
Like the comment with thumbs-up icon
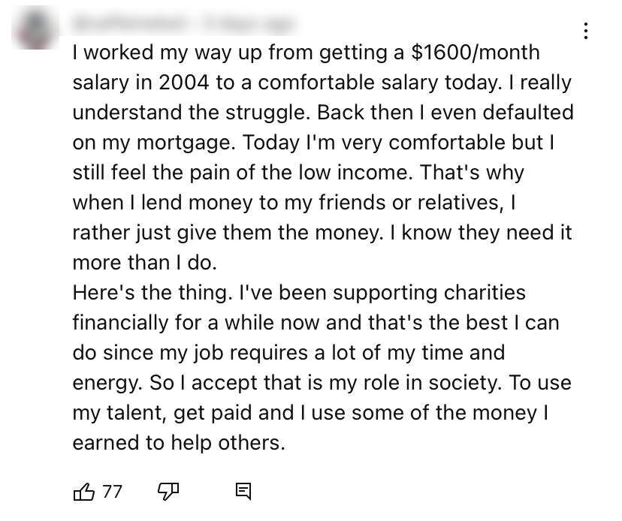[84, 492]
